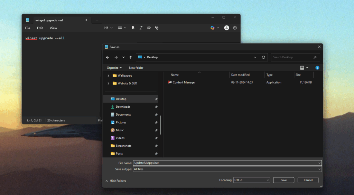Go up one folder level
Screen dimensions: 354x195
130,57
